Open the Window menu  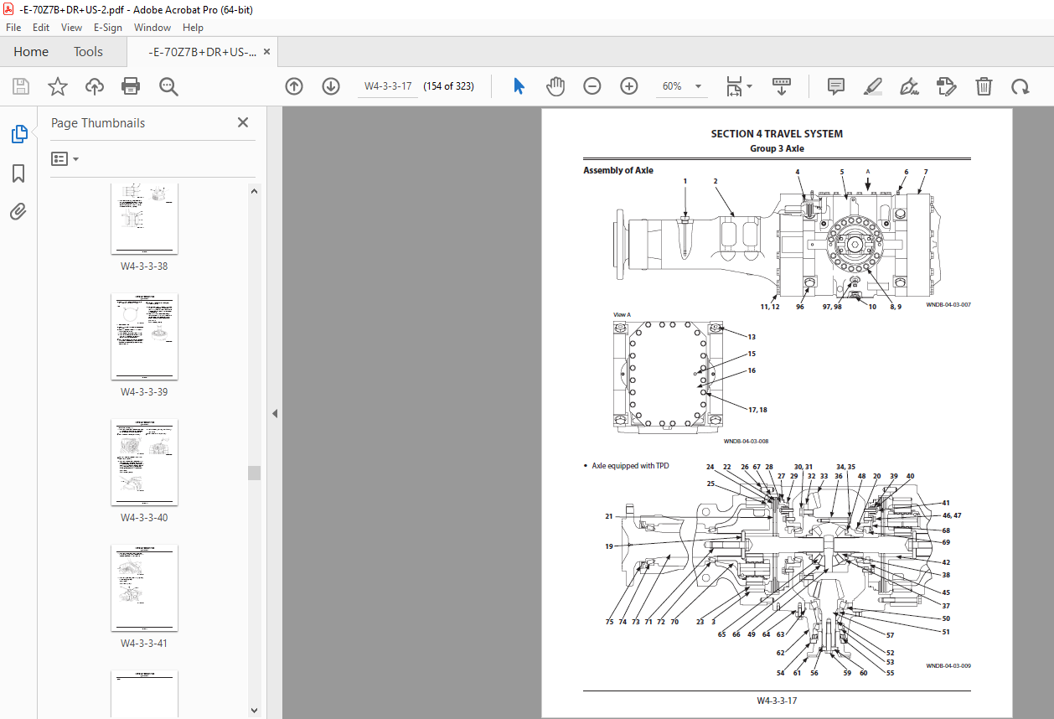click(152, 28)
